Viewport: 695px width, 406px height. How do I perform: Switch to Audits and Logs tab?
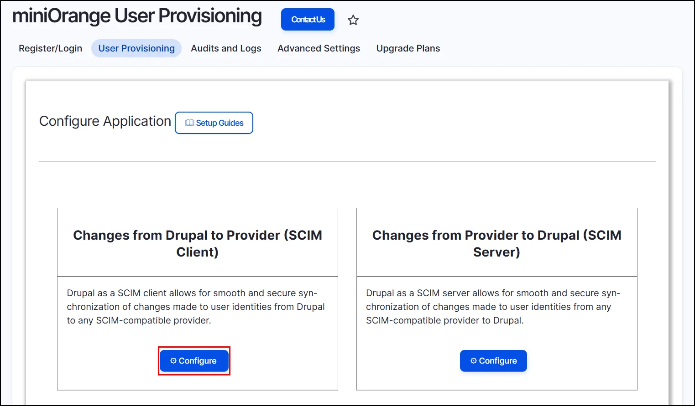(x=226, y=48)
